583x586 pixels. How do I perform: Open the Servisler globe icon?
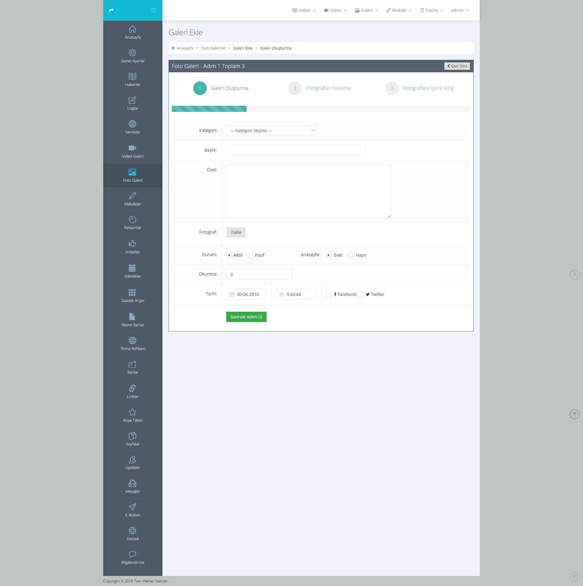tap(132, 124)
